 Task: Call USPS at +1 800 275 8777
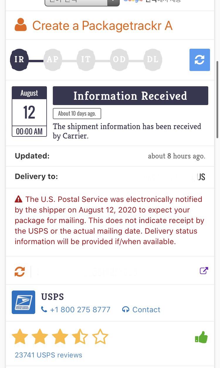(x=80, y=310)
